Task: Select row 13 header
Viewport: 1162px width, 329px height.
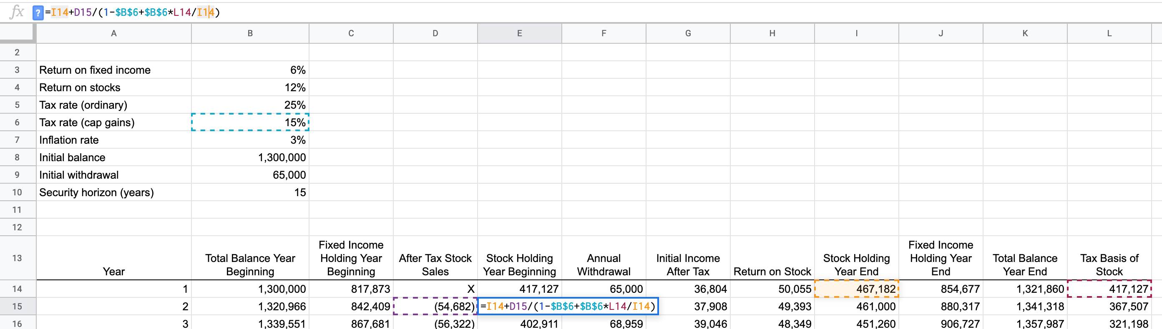Action: (x=17, y=258)
